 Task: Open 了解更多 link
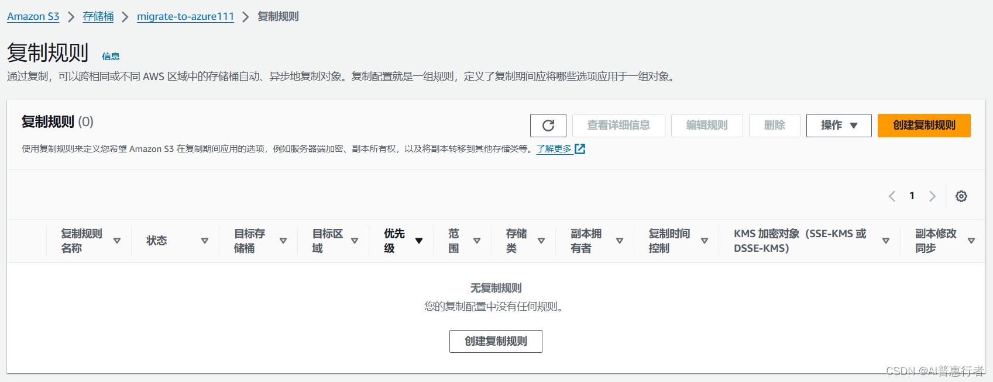pos(554,149)
